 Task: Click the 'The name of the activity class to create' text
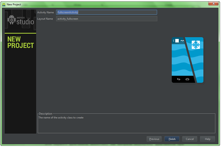click(x=61, y=117)
